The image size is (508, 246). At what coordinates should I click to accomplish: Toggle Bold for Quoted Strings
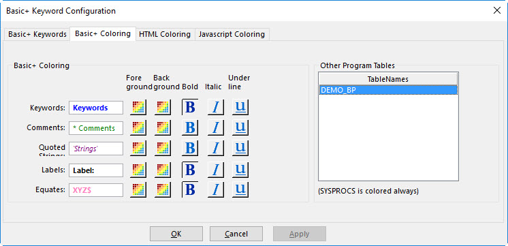tap(190, 148)
